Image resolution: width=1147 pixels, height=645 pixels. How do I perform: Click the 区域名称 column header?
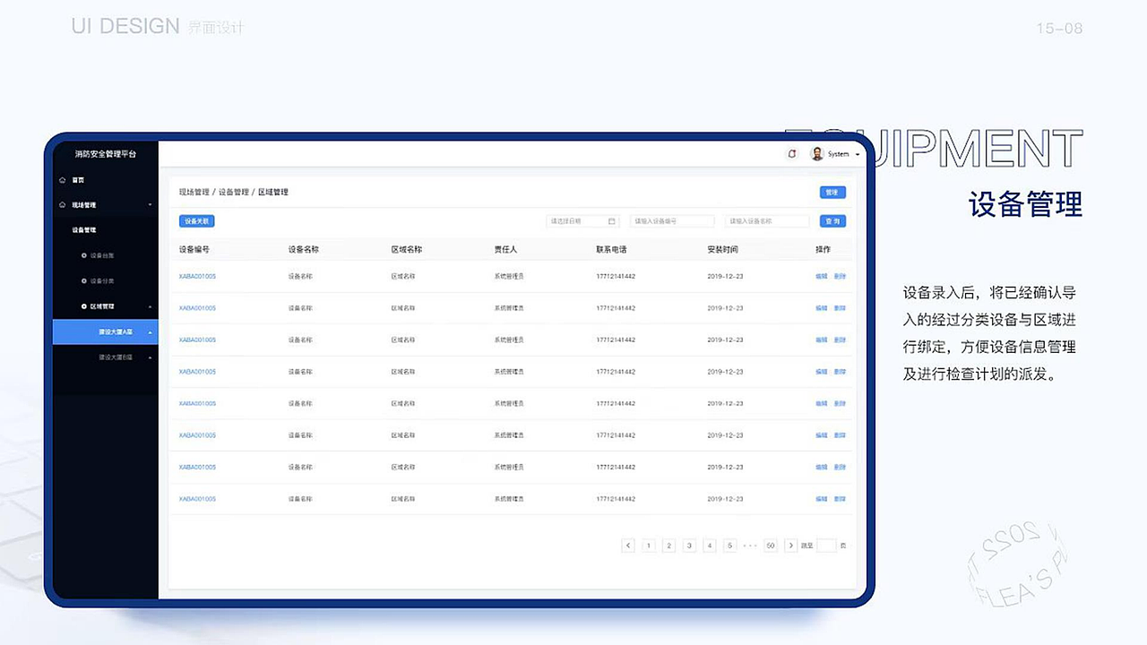(x=407, y=249)
